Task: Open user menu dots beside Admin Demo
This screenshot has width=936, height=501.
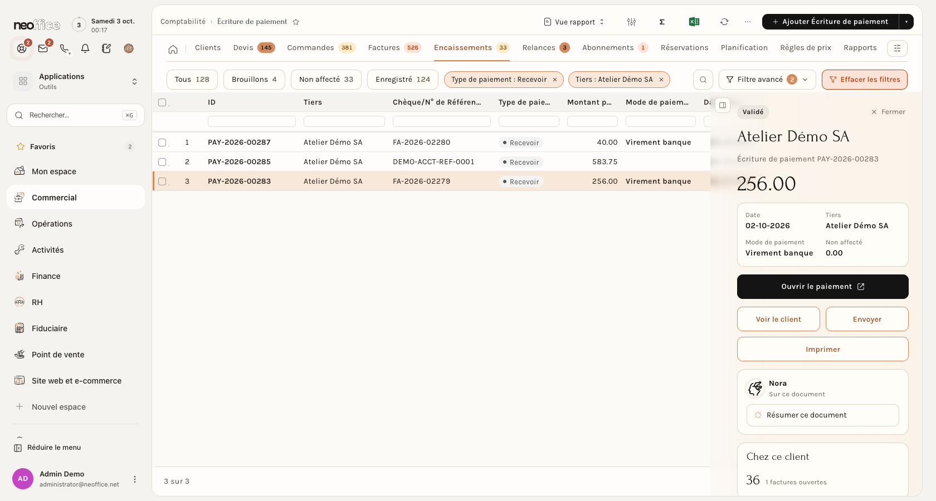Action: pyautogui.click(x=135, y=479)
